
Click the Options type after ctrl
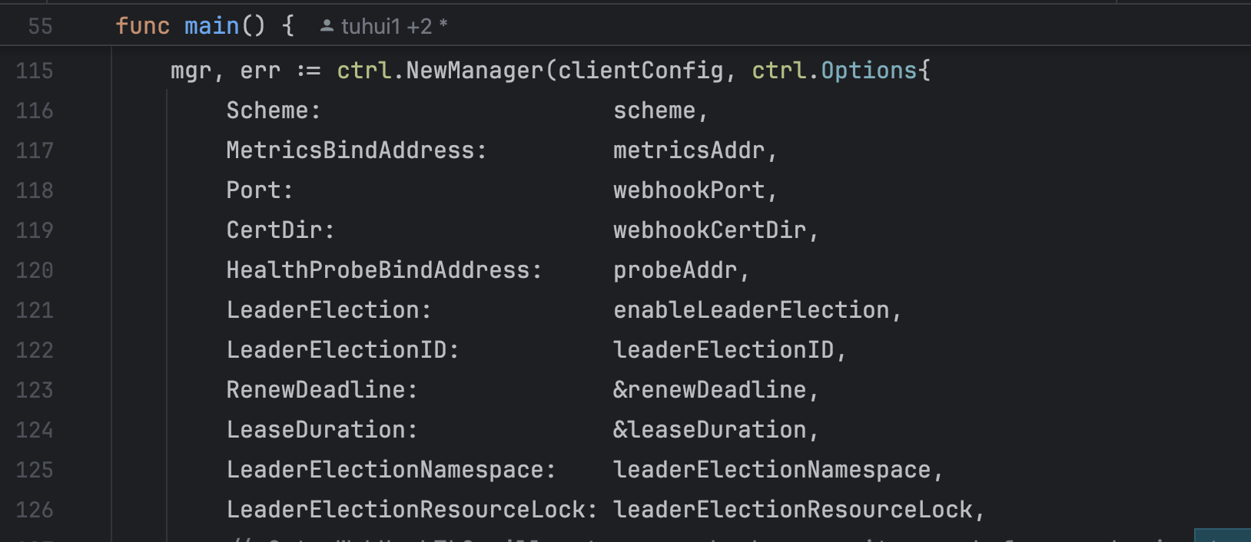tap(868, 71)
